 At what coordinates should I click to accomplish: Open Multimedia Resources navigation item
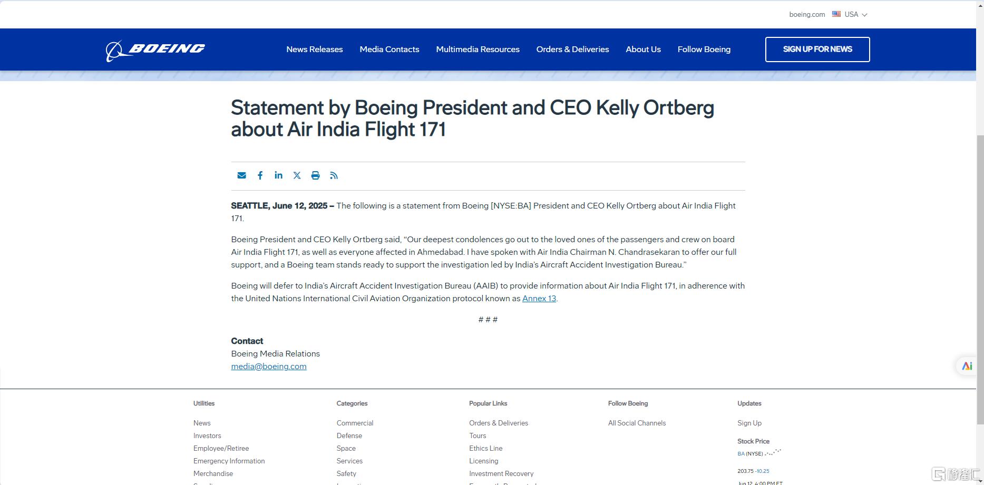(x=478, y=49)
